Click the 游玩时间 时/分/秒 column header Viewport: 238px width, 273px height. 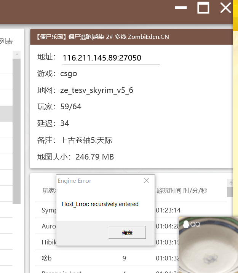coord(182,191)
